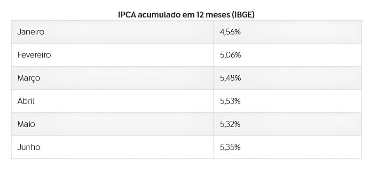Select the Abril row label

(26, 101)
